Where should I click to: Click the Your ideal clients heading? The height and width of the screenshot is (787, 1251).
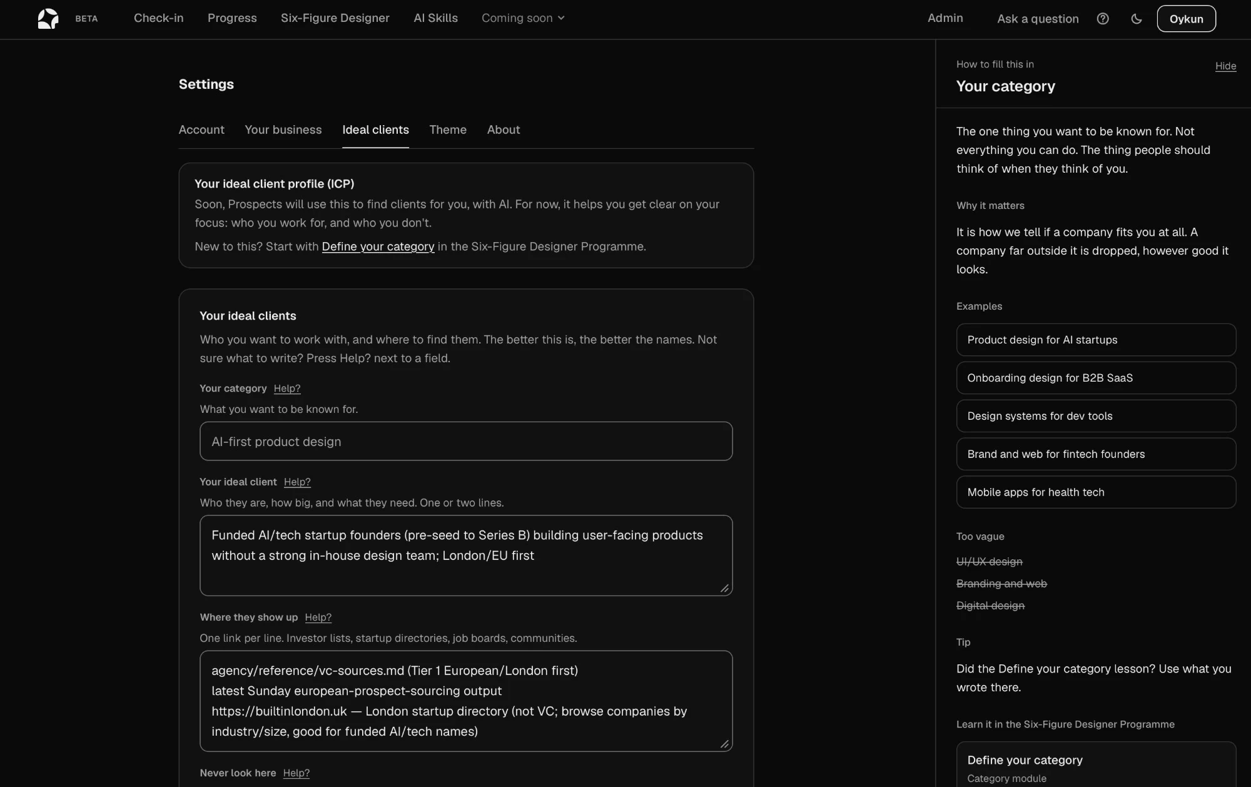click(248, 316)
